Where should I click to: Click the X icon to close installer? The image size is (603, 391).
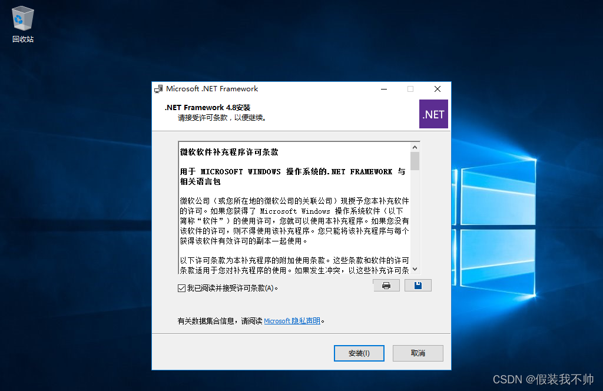tap(438, 88)
